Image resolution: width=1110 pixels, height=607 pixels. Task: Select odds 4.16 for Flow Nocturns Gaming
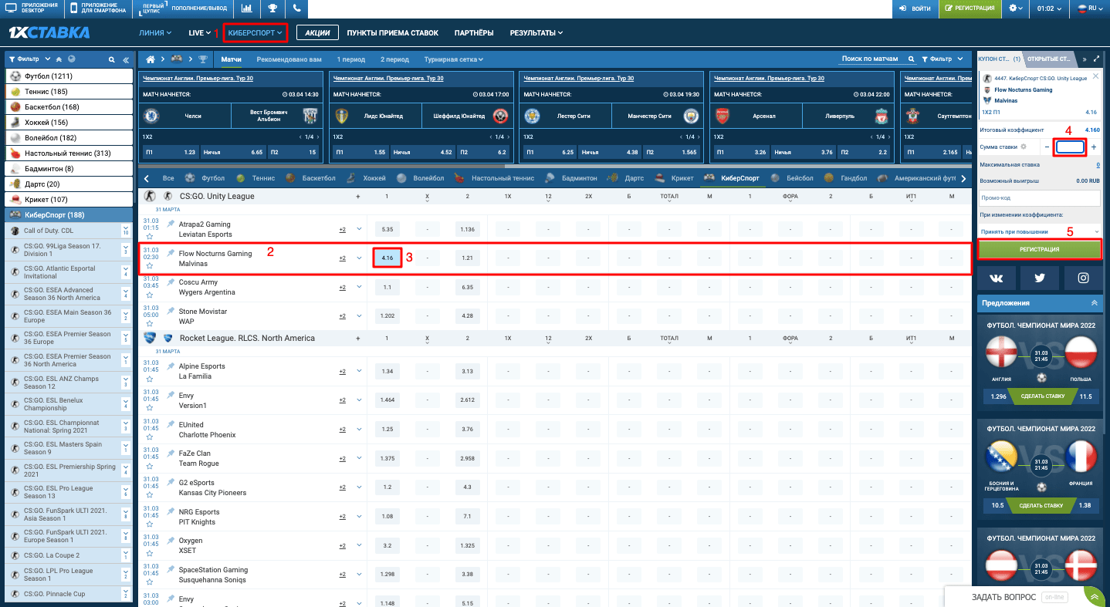[387, 258]
